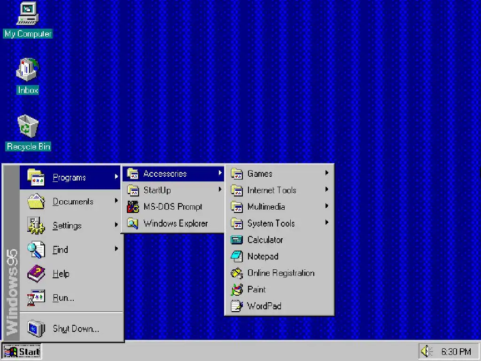Image resolution: width=481 pixels, height=361 pixels.
Task: Click the System Tools folder icon
Action: 237,223
